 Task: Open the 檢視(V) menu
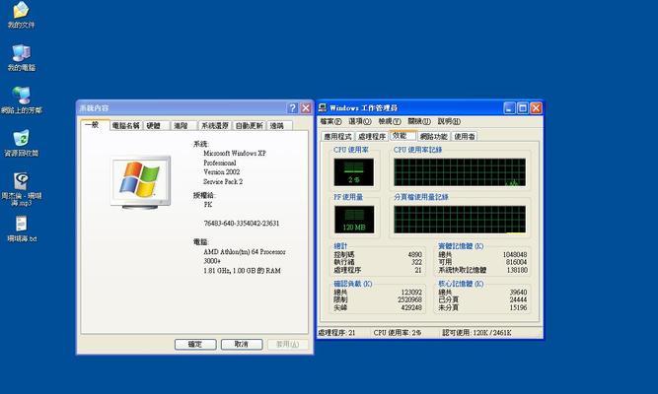389,121
